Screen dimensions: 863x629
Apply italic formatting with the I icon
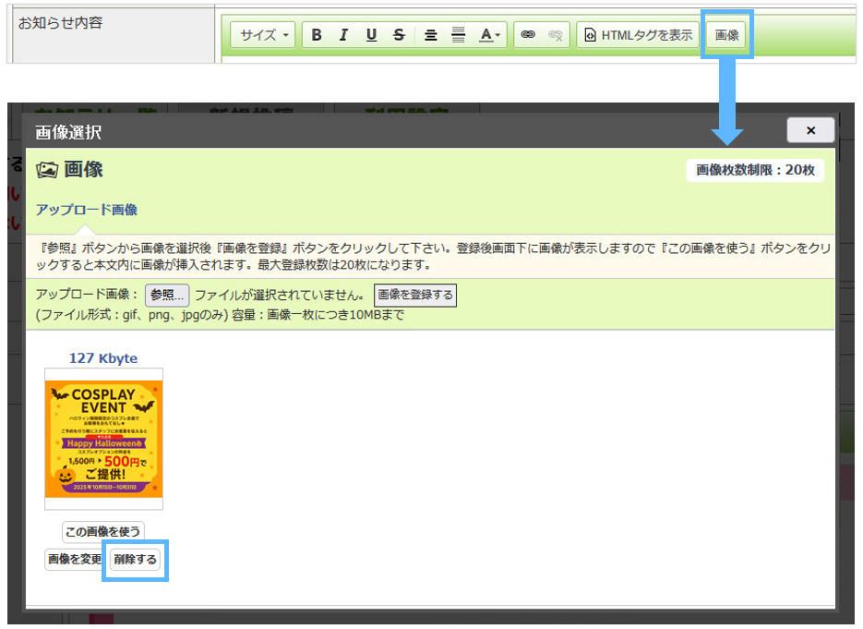(343, 35)
